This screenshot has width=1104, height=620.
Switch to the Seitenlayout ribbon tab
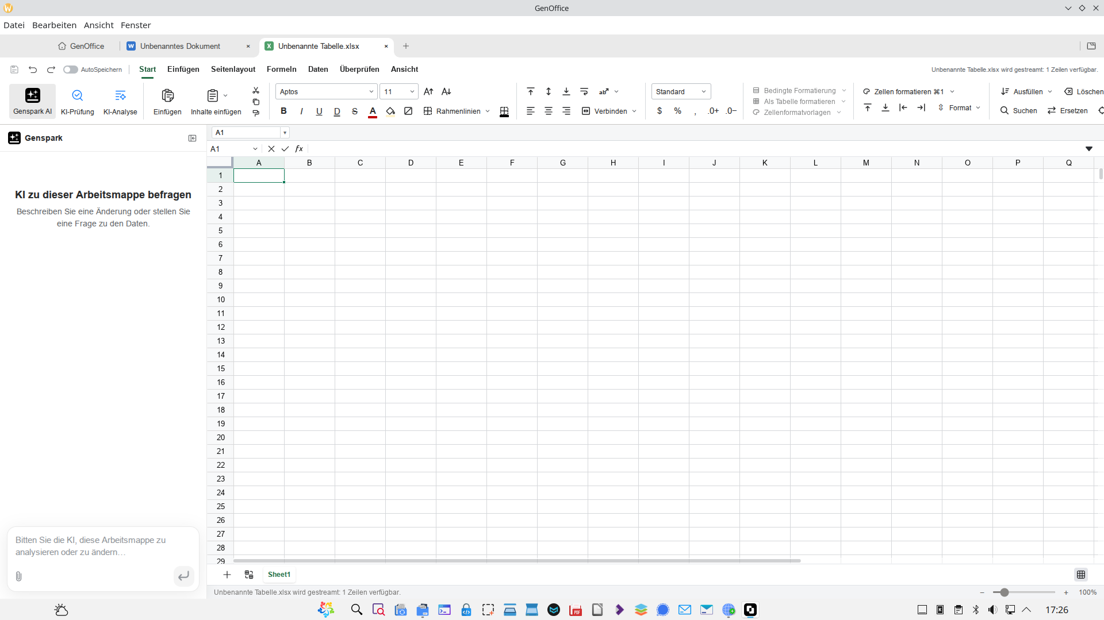coord(233,70)
